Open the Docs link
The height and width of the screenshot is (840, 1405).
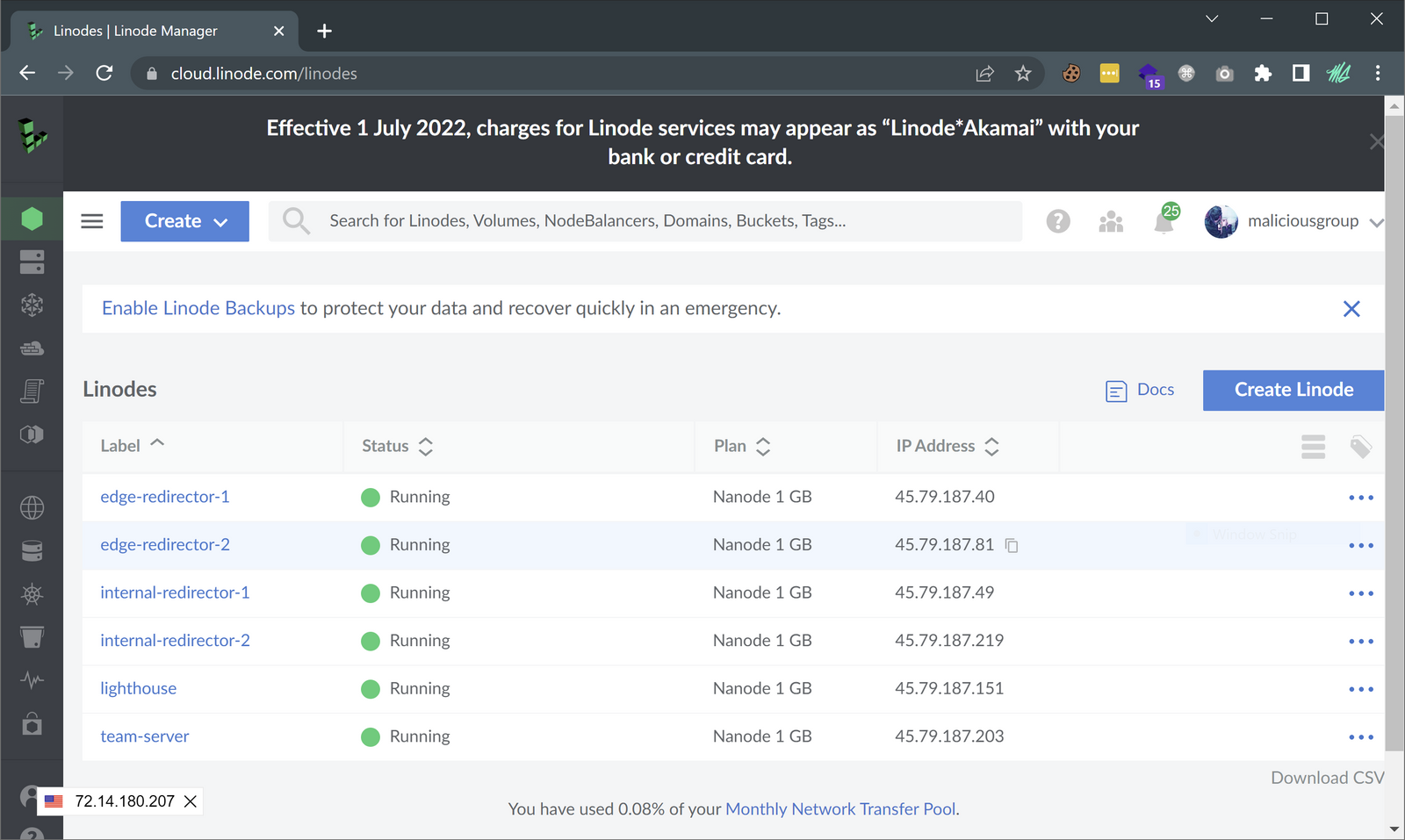pos(1140,390)
